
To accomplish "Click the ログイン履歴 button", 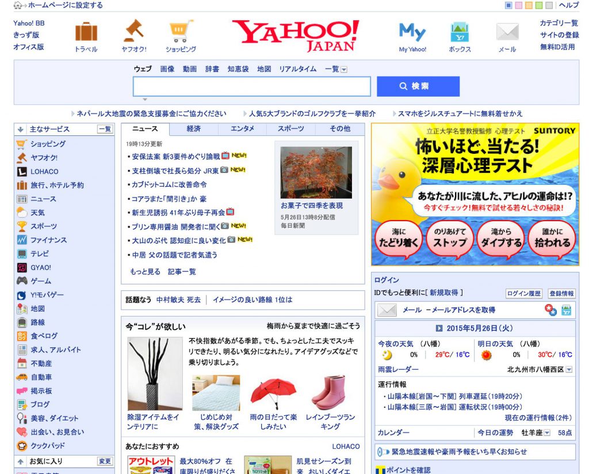I will 524,293.
